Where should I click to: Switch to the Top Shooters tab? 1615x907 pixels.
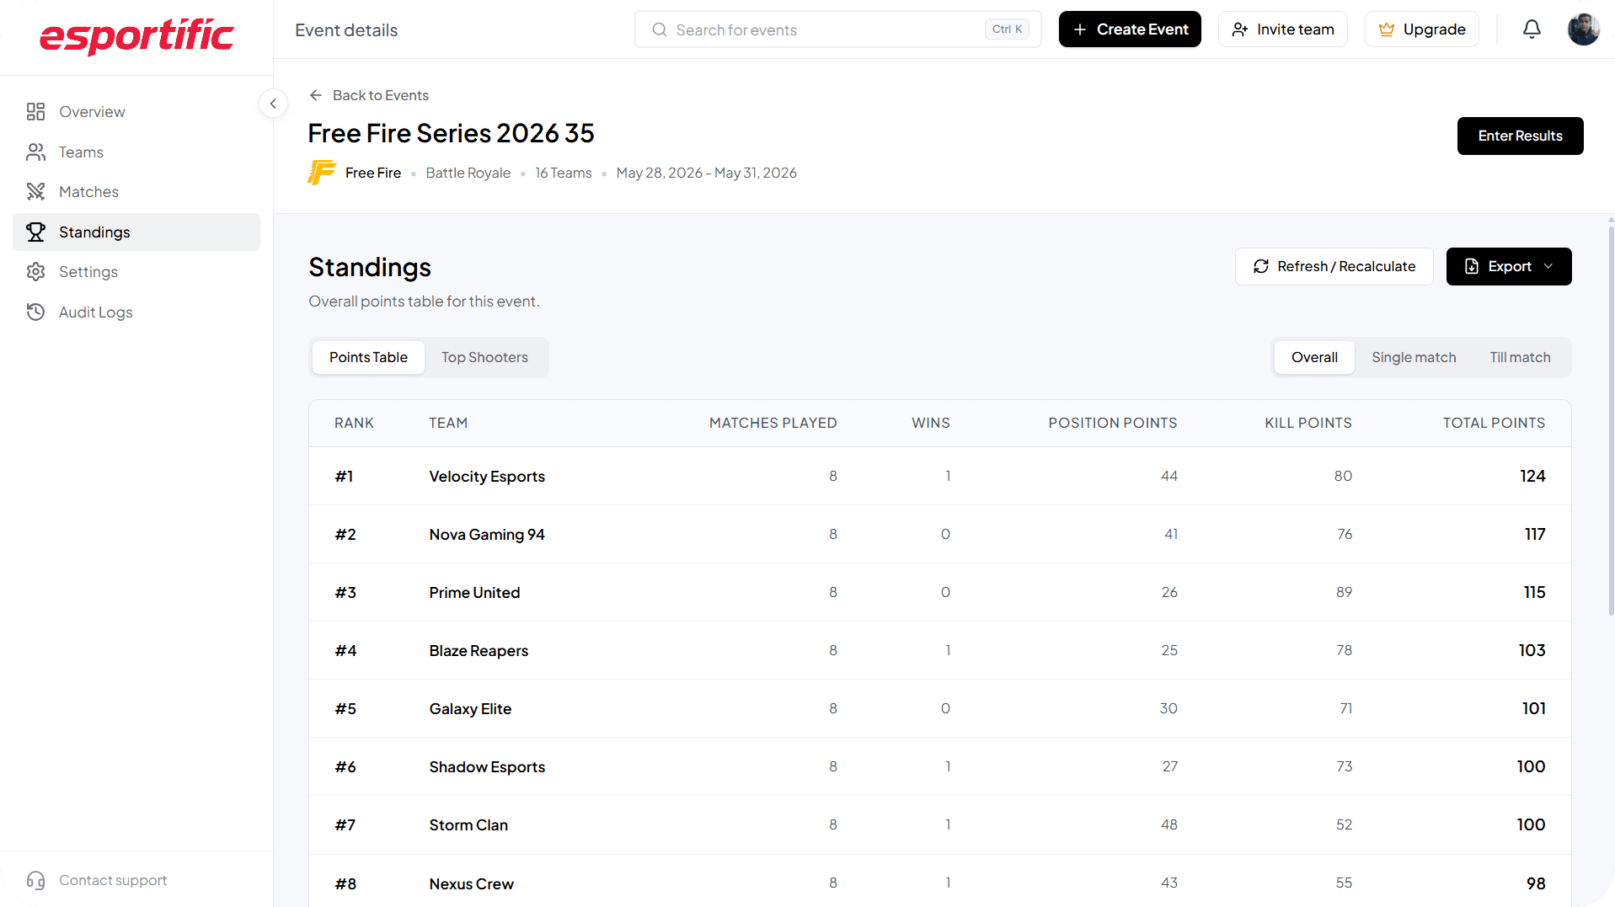tap(484, 357)
